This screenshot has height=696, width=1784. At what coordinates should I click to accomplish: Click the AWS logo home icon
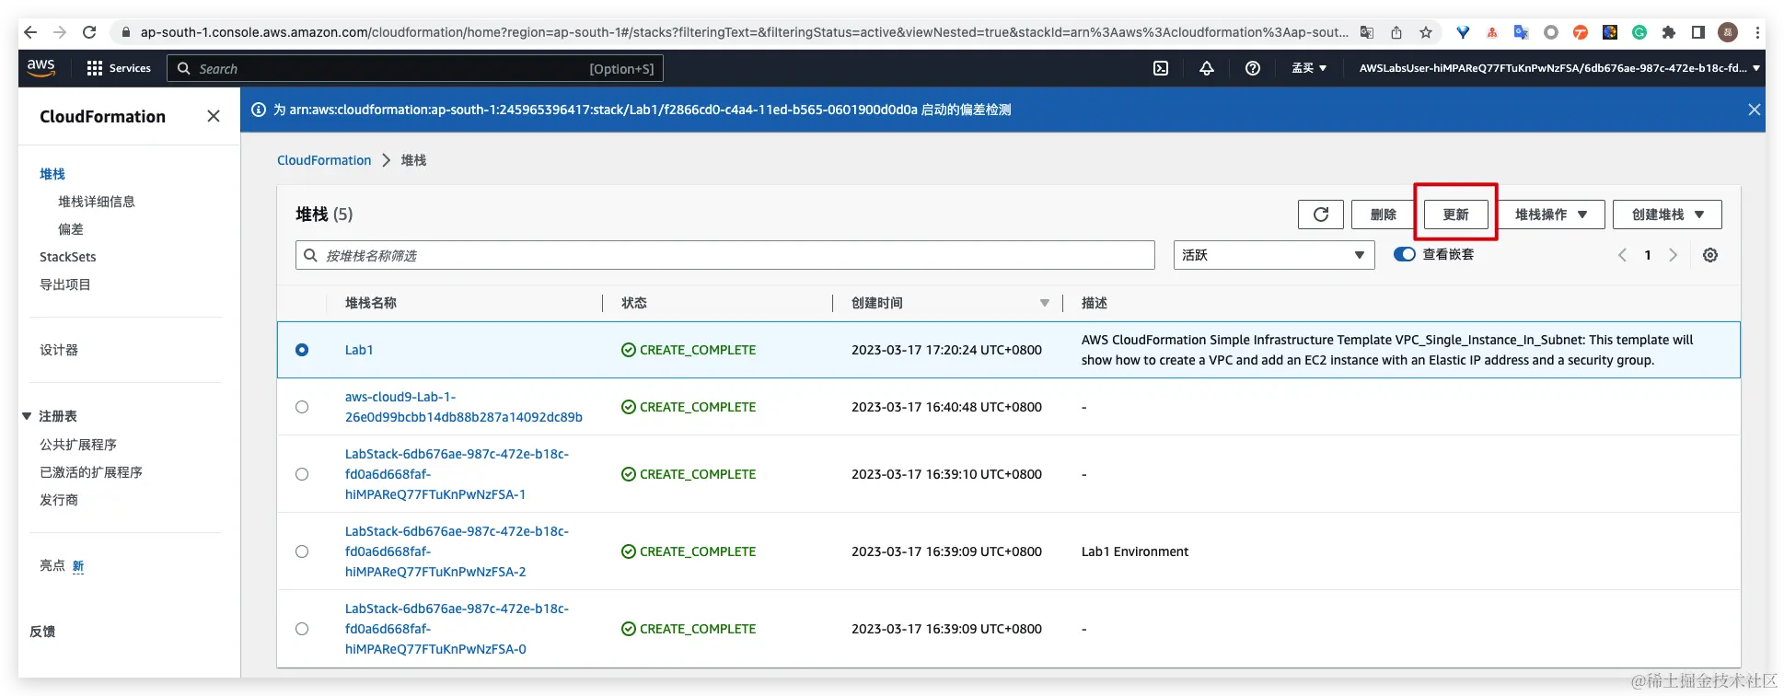pos(41,67)
